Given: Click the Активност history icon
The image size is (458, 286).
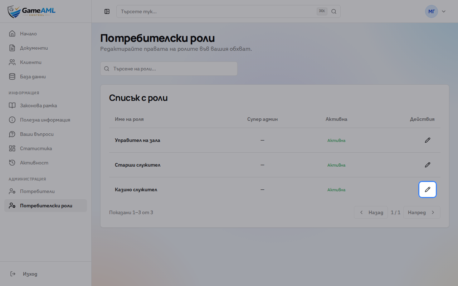Looking at the screenshot, I should [x=12, y=163].
